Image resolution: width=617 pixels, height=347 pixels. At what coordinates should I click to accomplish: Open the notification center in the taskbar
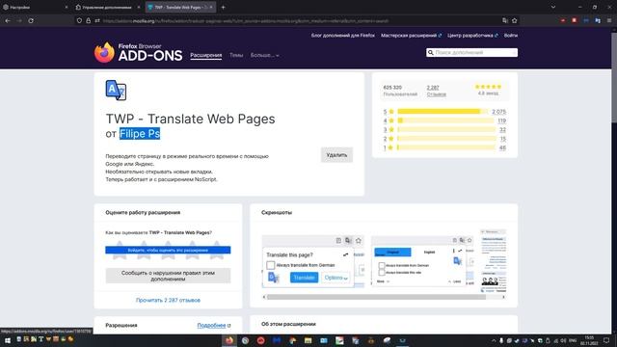[x=606, y=340]
